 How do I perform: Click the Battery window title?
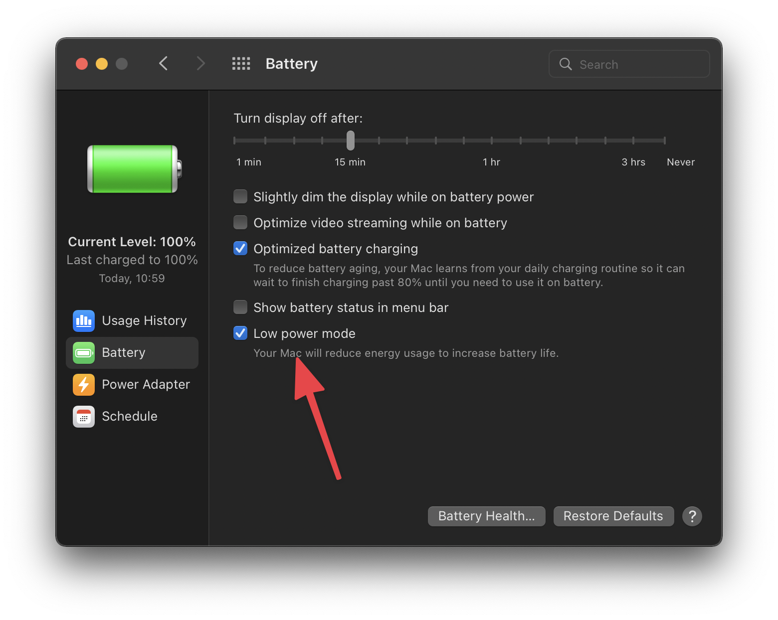(x=292, y=64)
